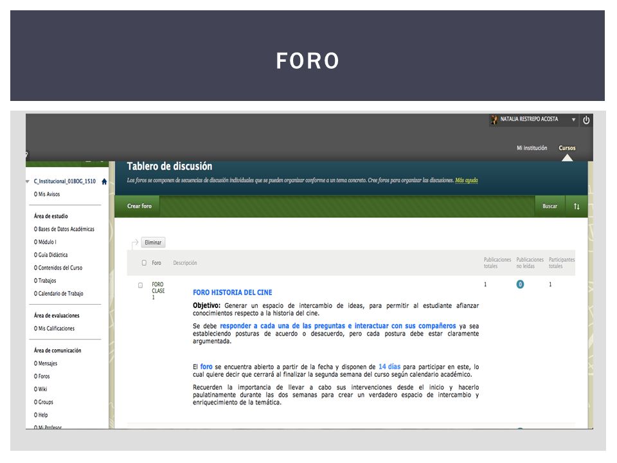
Task: Click the Eliminar button
Action: tap(153, 242)
